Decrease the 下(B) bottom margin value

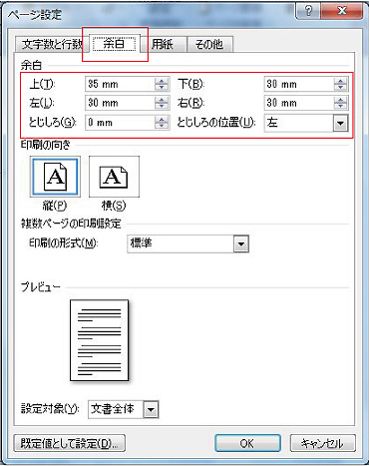point(340,88)
